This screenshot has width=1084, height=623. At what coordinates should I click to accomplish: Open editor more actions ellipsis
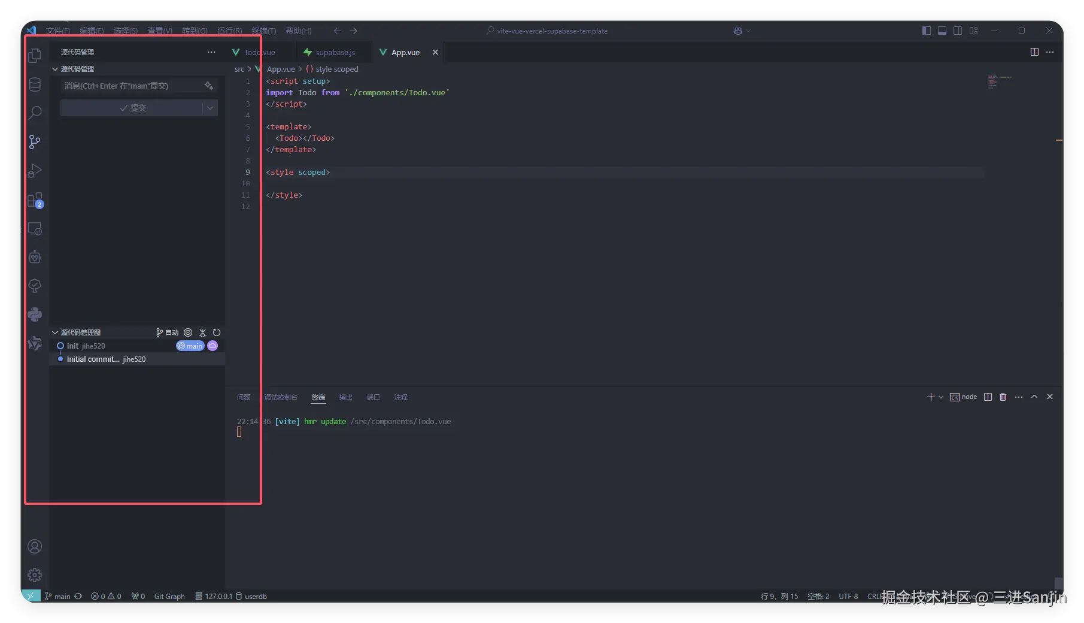click(x=1050, y=52)
